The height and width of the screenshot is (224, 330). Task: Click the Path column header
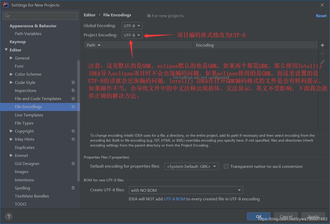(138, 45)
